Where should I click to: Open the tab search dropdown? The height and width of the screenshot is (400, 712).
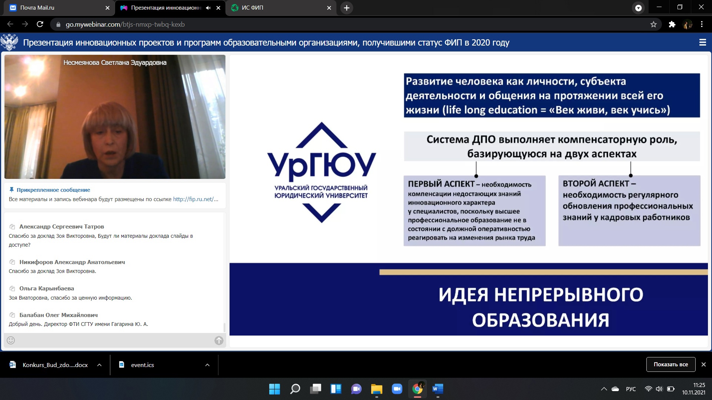coord(638,8)
